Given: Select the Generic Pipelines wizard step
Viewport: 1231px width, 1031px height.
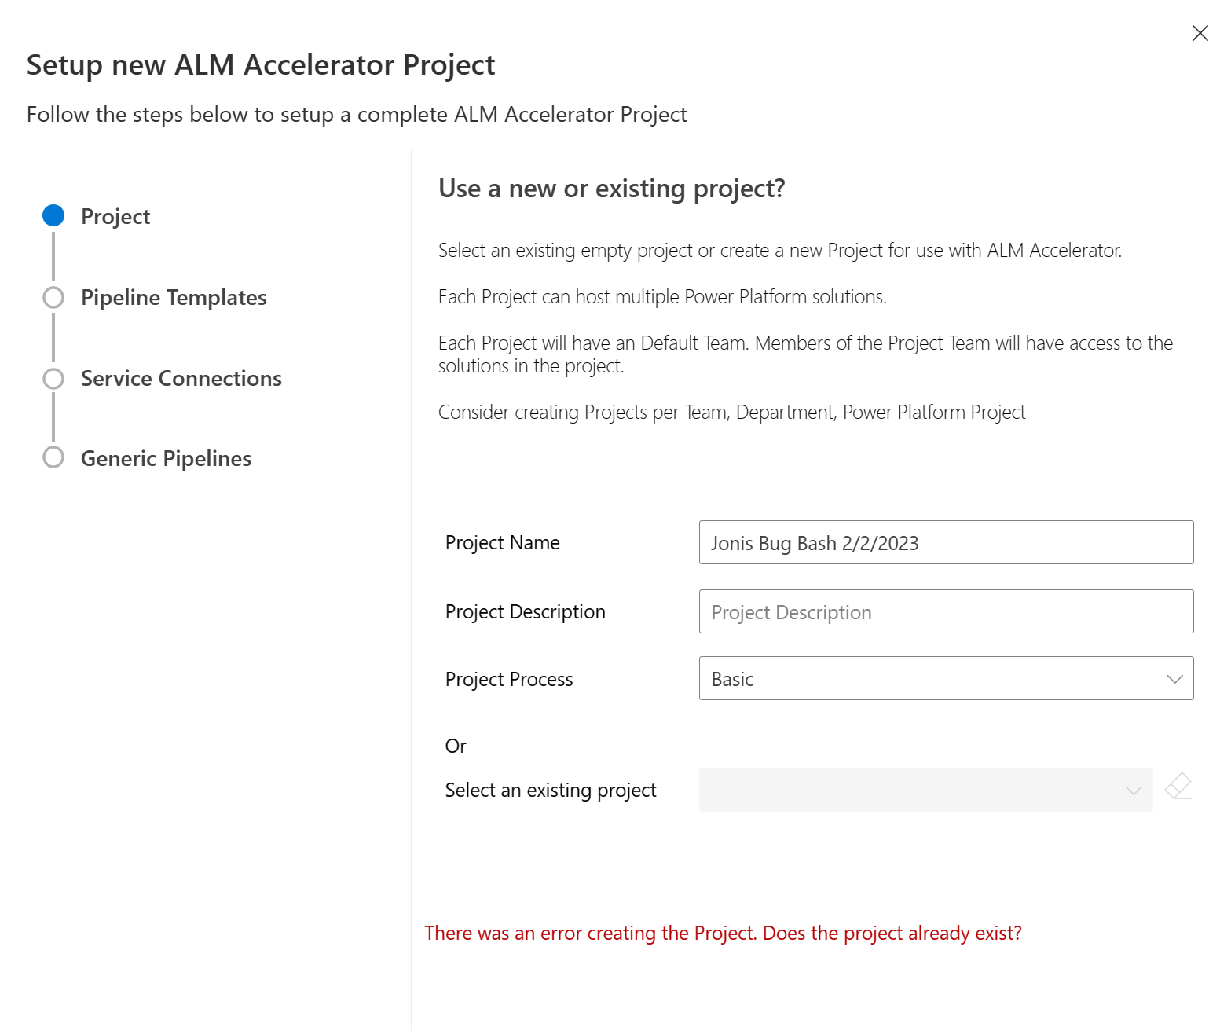Looking at the screenshot, I should [165, 458].
